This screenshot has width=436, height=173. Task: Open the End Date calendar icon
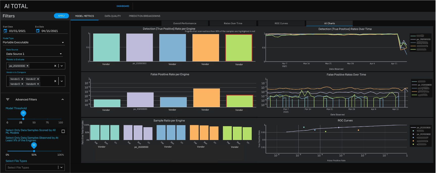38,31
